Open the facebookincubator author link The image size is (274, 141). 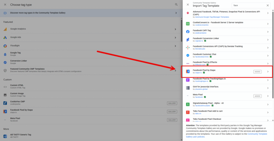coord(203,105)
